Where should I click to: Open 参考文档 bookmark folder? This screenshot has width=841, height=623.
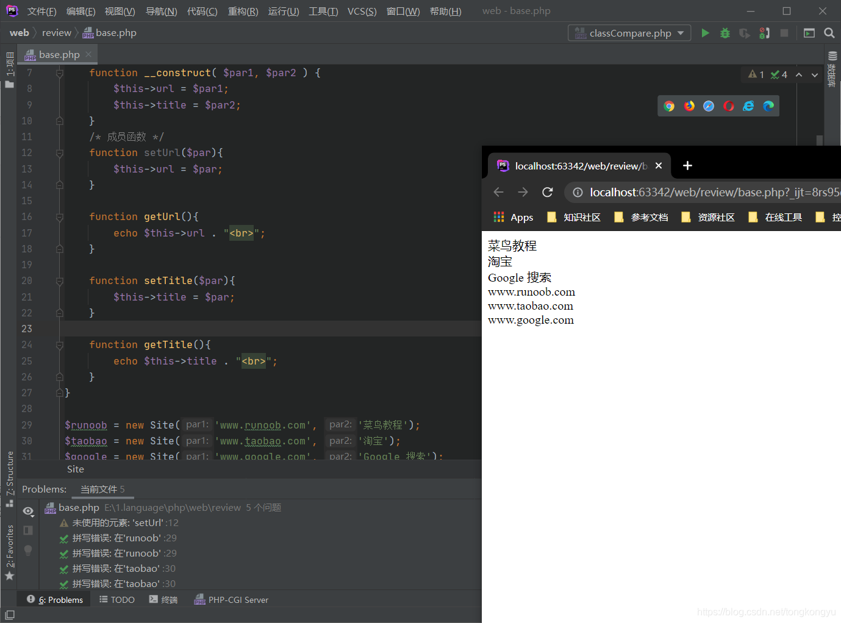tap(641, 217)
